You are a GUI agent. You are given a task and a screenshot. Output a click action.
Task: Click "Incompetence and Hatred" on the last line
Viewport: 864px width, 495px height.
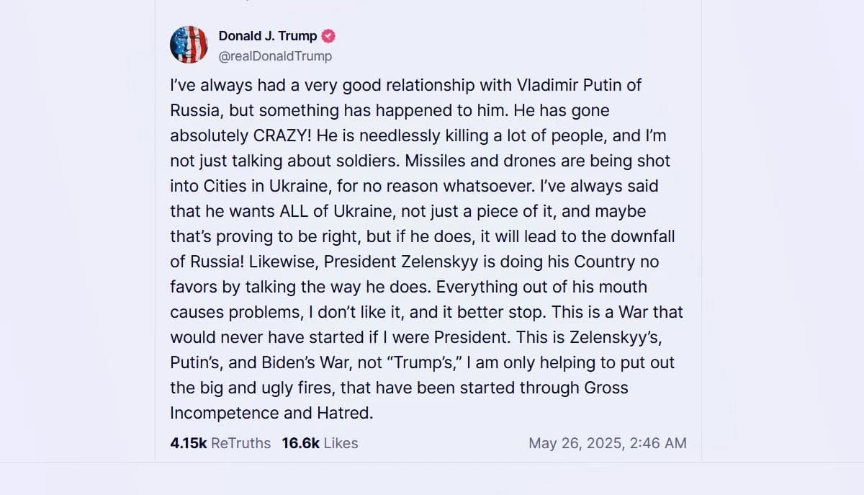272,413
